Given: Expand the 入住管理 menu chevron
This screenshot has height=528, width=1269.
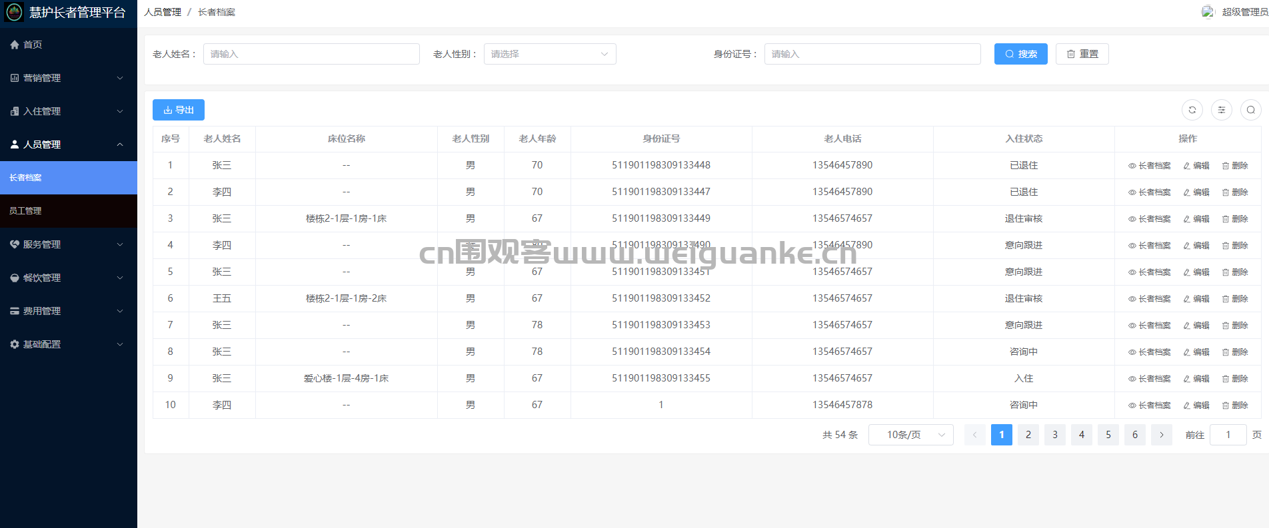Looking at the screenshot, I should point(120,111).
